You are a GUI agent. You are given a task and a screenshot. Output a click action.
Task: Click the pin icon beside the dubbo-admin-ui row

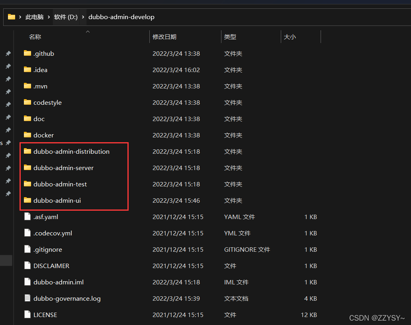click(x=8, y=194)
